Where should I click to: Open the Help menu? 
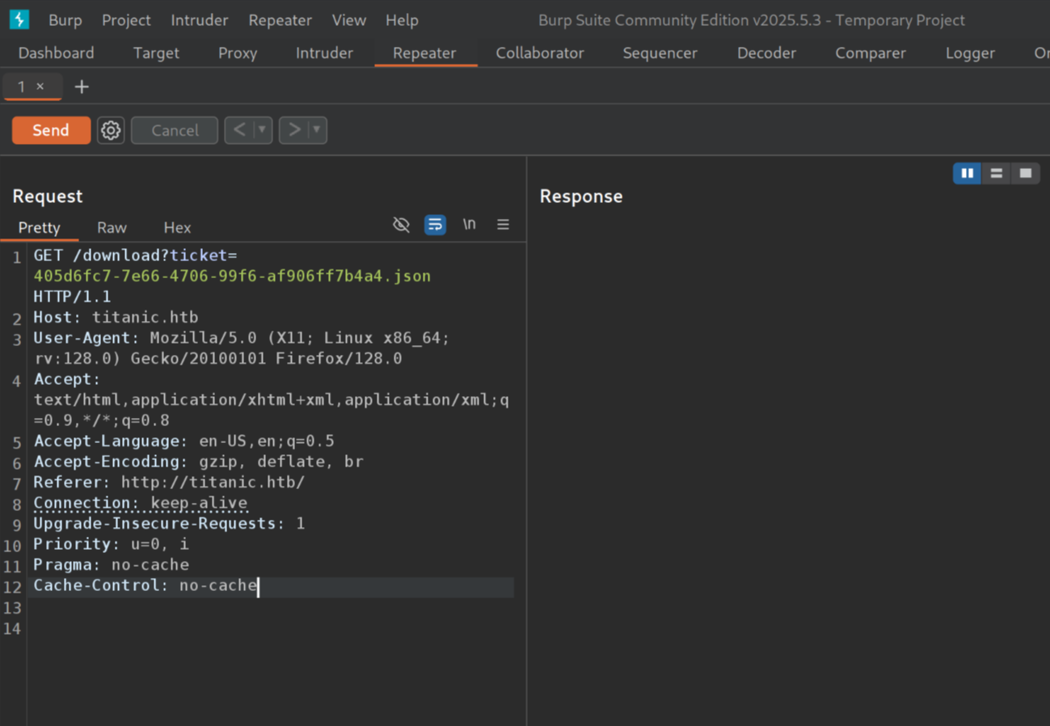402,20
